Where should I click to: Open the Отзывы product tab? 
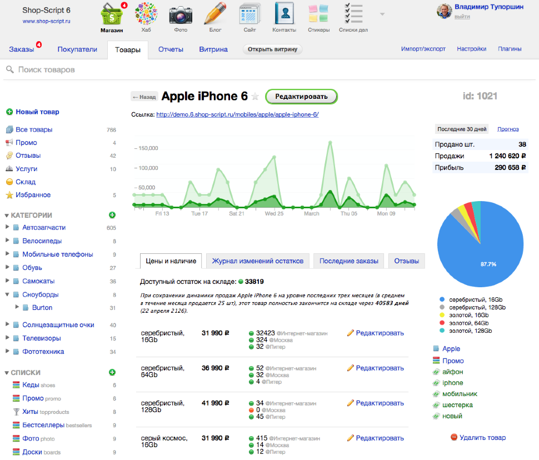coord(407,261)
